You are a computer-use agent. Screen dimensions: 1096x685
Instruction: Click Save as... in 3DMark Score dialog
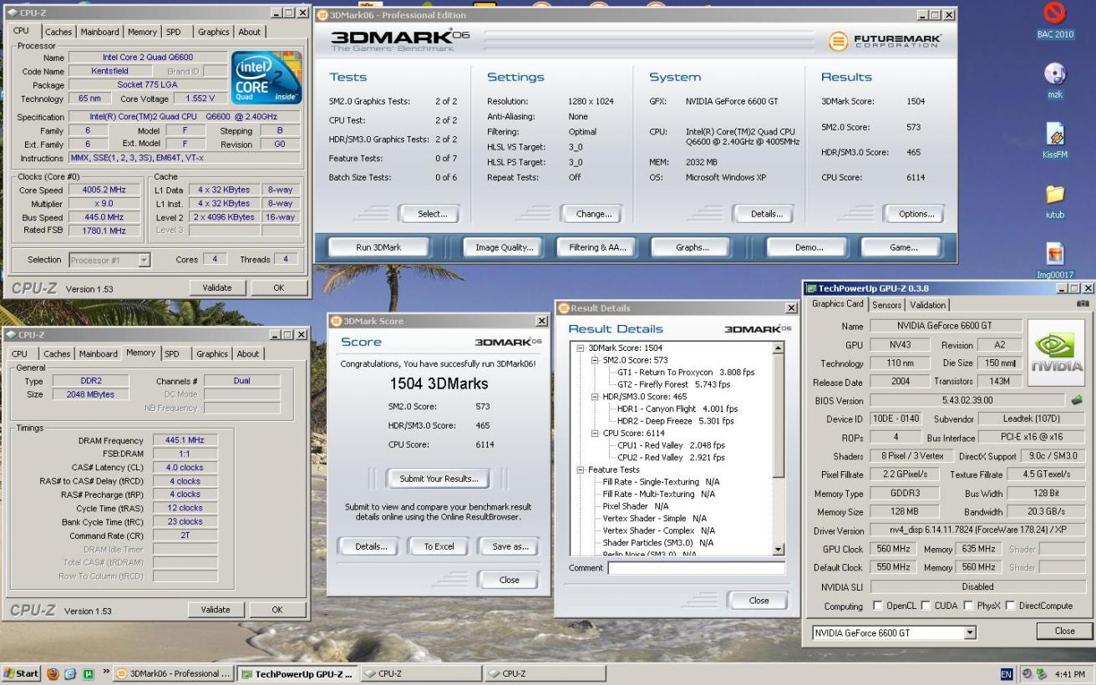510,546
